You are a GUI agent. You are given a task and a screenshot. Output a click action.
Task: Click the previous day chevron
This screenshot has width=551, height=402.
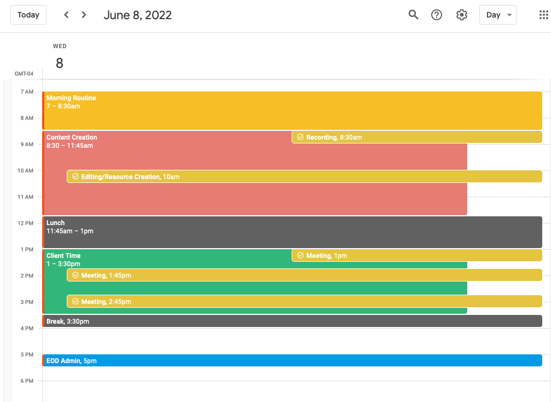(x=66, y=15)
